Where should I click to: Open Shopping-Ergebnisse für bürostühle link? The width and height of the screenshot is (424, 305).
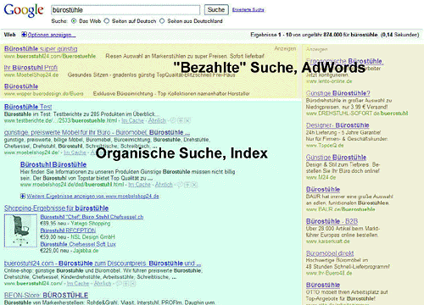(x=56, y=208)
